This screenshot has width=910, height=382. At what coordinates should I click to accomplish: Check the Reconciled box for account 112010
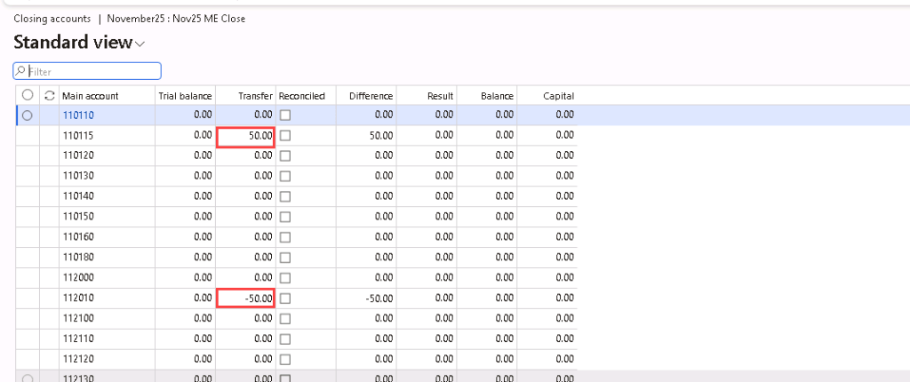click(x=285, y=298)
